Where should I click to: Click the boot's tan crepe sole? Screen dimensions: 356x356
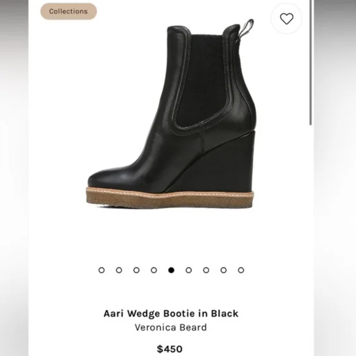click(170, 197)
